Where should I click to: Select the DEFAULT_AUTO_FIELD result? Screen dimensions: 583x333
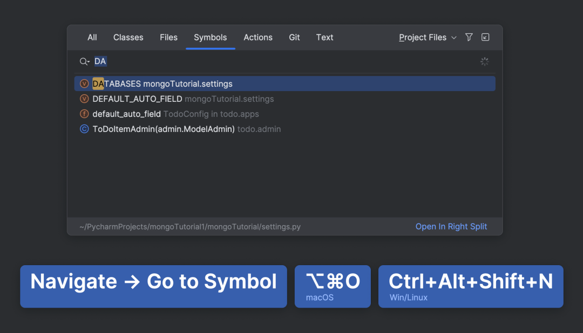pos(285,99)
